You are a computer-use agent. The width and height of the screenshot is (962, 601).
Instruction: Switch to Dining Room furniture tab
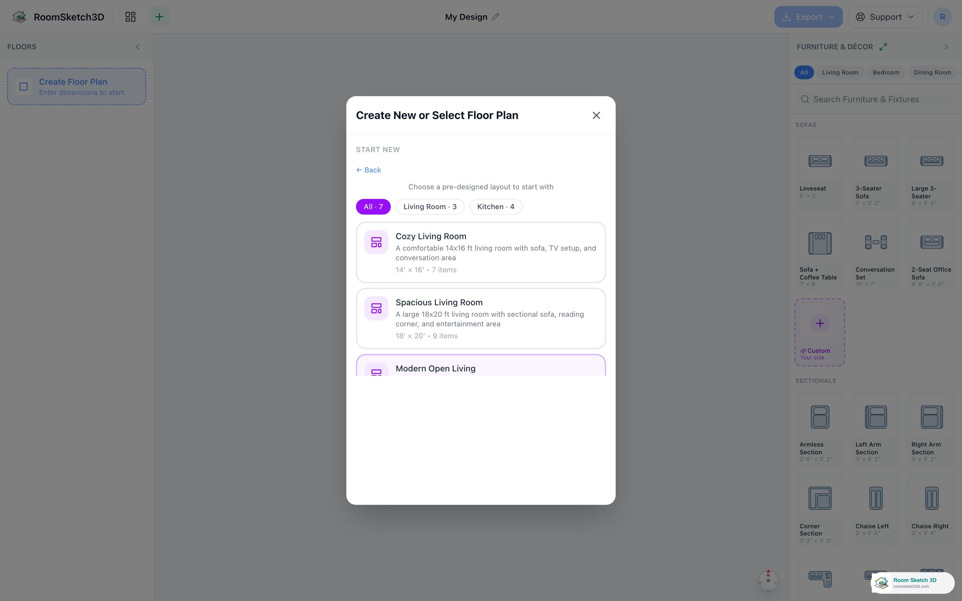pos(932,72)
